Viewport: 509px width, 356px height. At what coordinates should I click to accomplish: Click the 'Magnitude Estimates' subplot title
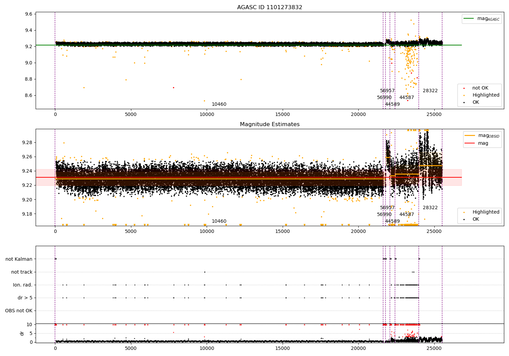pos(269,124)
